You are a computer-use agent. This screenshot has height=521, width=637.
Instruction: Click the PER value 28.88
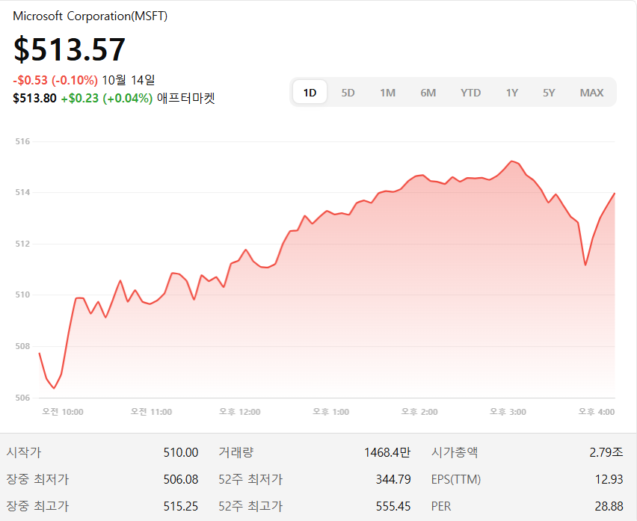coord(609,506)
